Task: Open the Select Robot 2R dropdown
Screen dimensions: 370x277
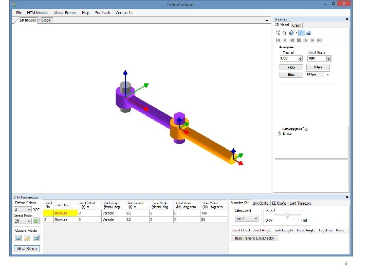Action: click(x=23, y=221)
